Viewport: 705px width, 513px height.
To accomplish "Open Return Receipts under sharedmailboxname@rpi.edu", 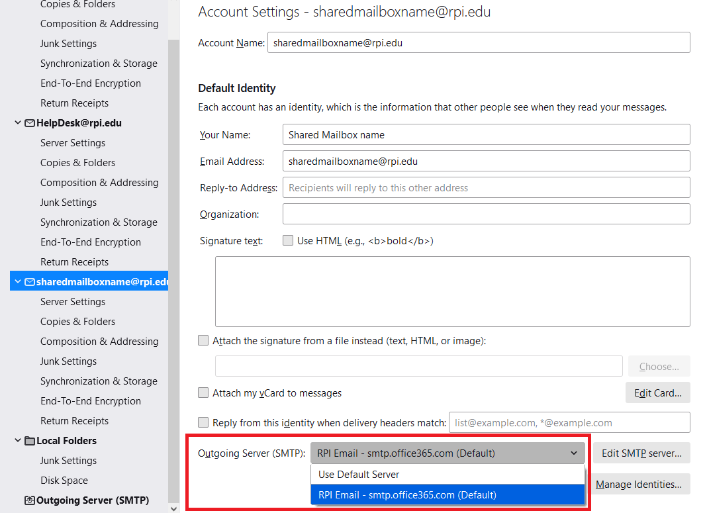I will (x=75, y=421).
